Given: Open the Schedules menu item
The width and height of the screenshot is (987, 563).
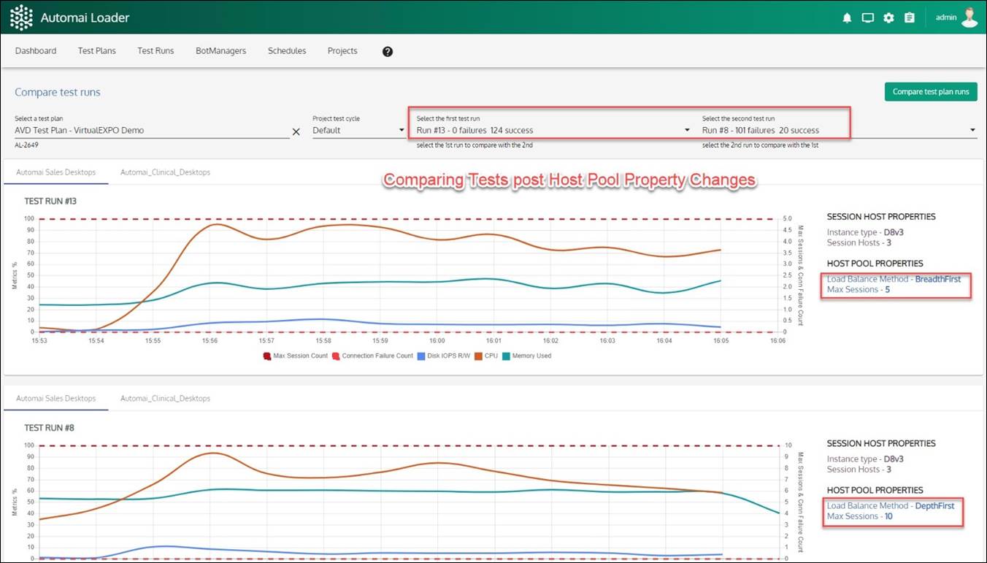Looking at the screenshot, I should coord(286,50).
